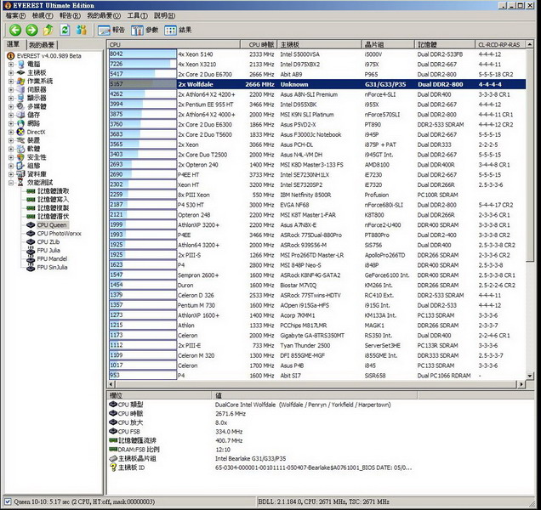Collapse the 效能測試 benchmark node
The width and height of the screenshot is (541, 510).
11,183
